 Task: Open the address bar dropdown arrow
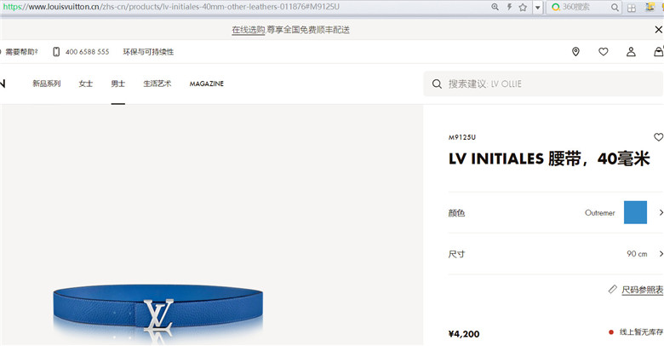point(537,7)
